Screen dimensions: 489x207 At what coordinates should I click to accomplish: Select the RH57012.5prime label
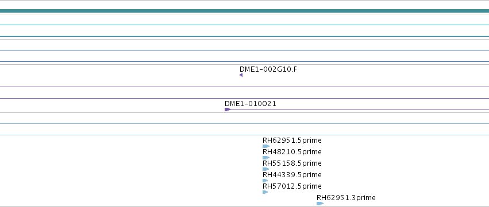pos(292,186)
